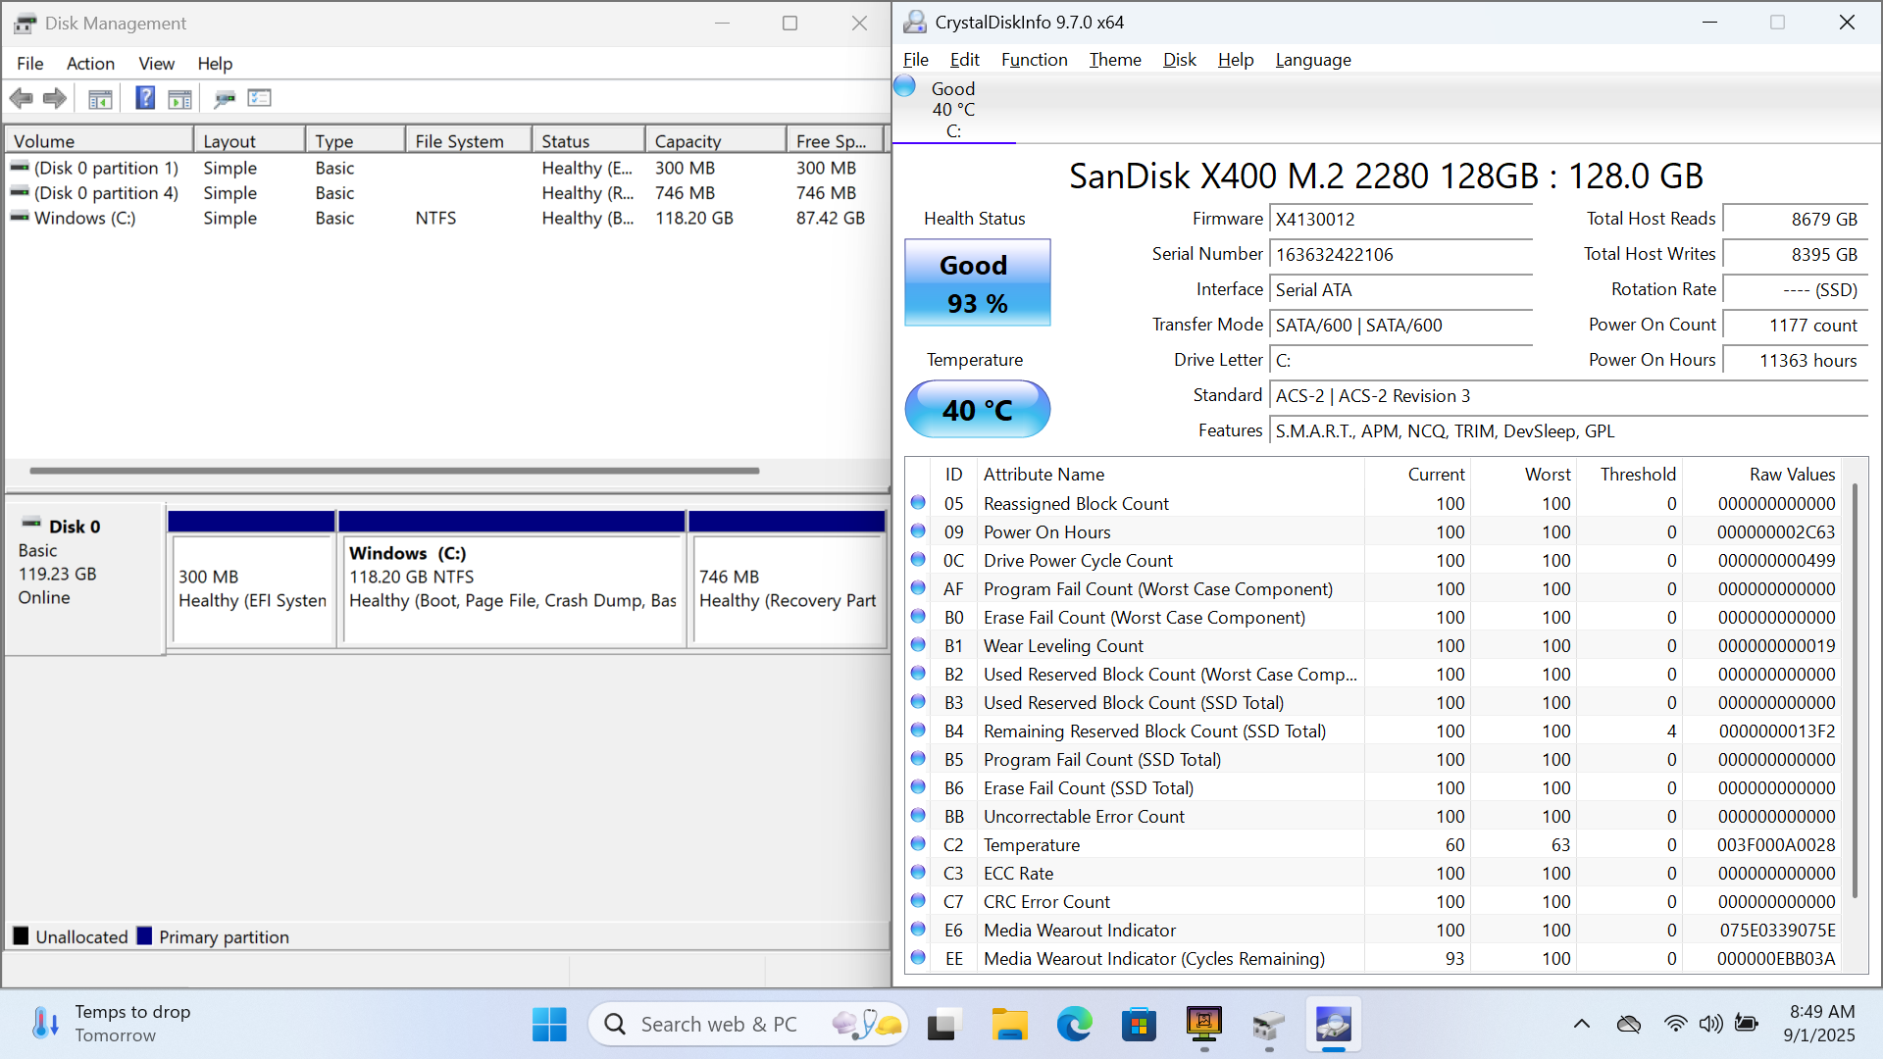Click the battery tray icon
1883x1059 pixels.
[1747, 1024]
